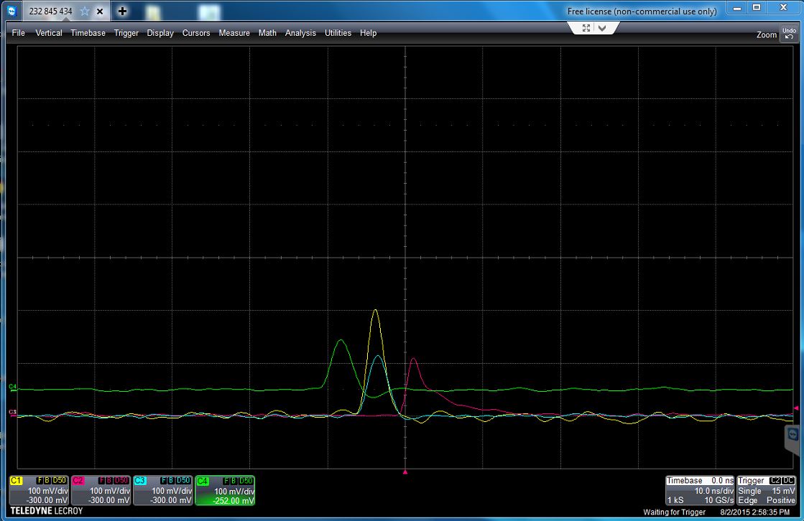Viewport: 804px width, 521px height.
Task: Click the magenta C2 channel label badge
Action: tap(78, 481)
